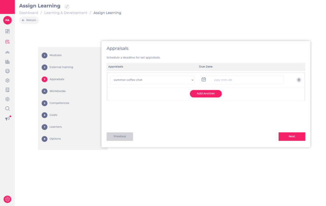Open the dashboard grid icon in sidebar
Viewport: 326px width, 206px height.
click(7, 31)
